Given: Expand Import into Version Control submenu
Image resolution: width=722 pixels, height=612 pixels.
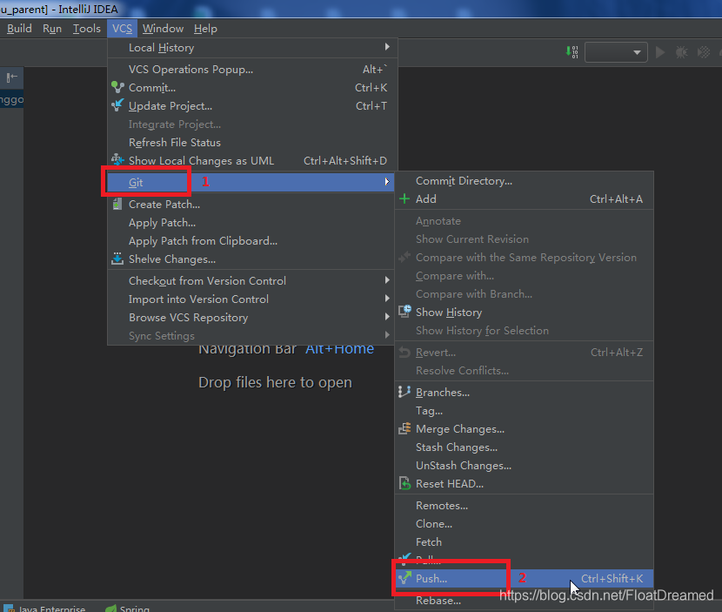Looking at the screenshot, I should [251, 299].
